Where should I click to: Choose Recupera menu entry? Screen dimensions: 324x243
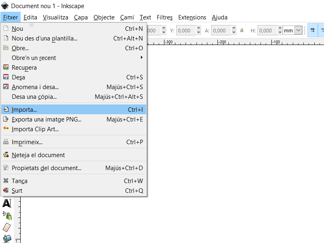tap(74, 67)
